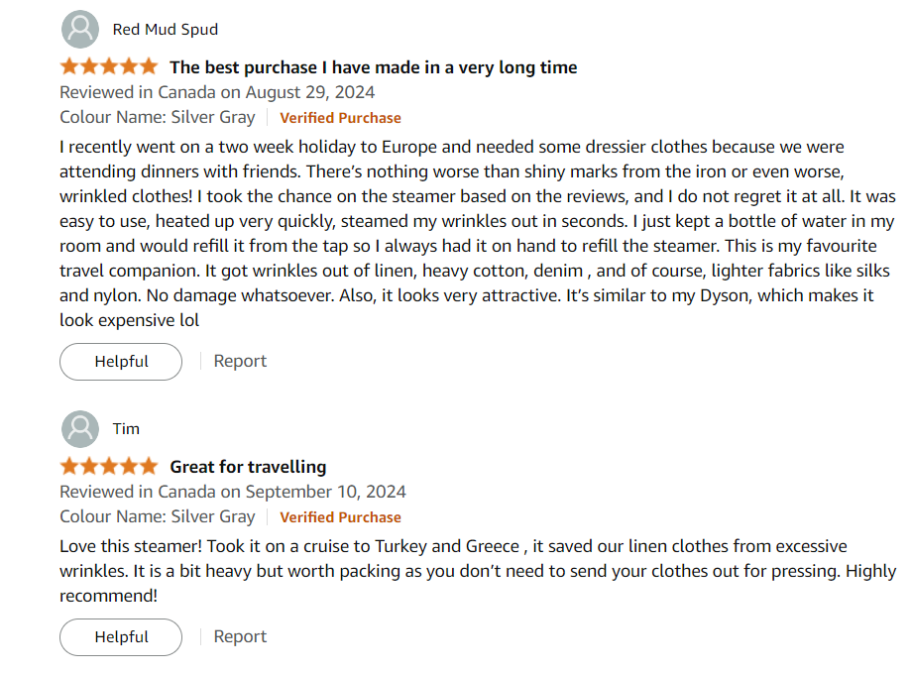
Task: Click Colour Name Silver Gray in first review
Action: click(157, 117)
